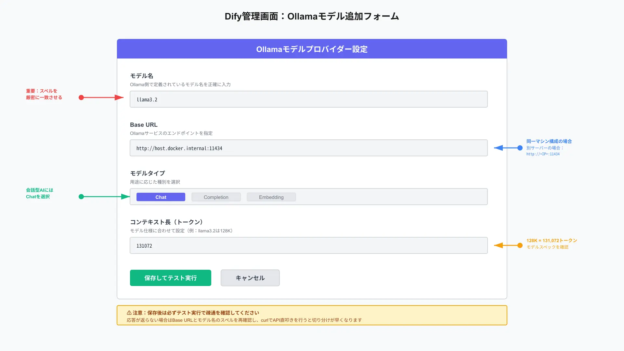Click the キャンセル button

[250, 278]
